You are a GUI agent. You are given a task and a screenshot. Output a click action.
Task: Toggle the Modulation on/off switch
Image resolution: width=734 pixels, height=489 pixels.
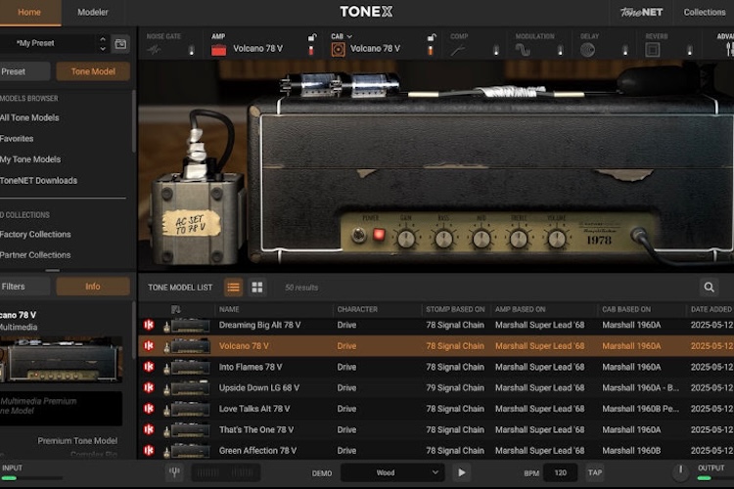point(561,51)
